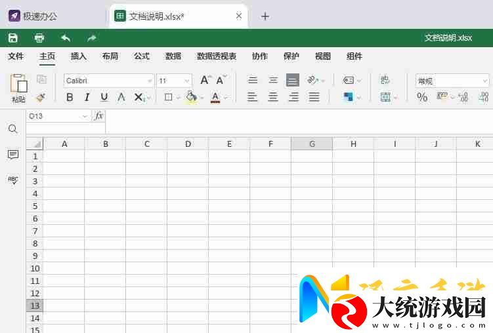Switch to the 公式 tab
This screenshot has height=333, width=493.
coord(142,56)
